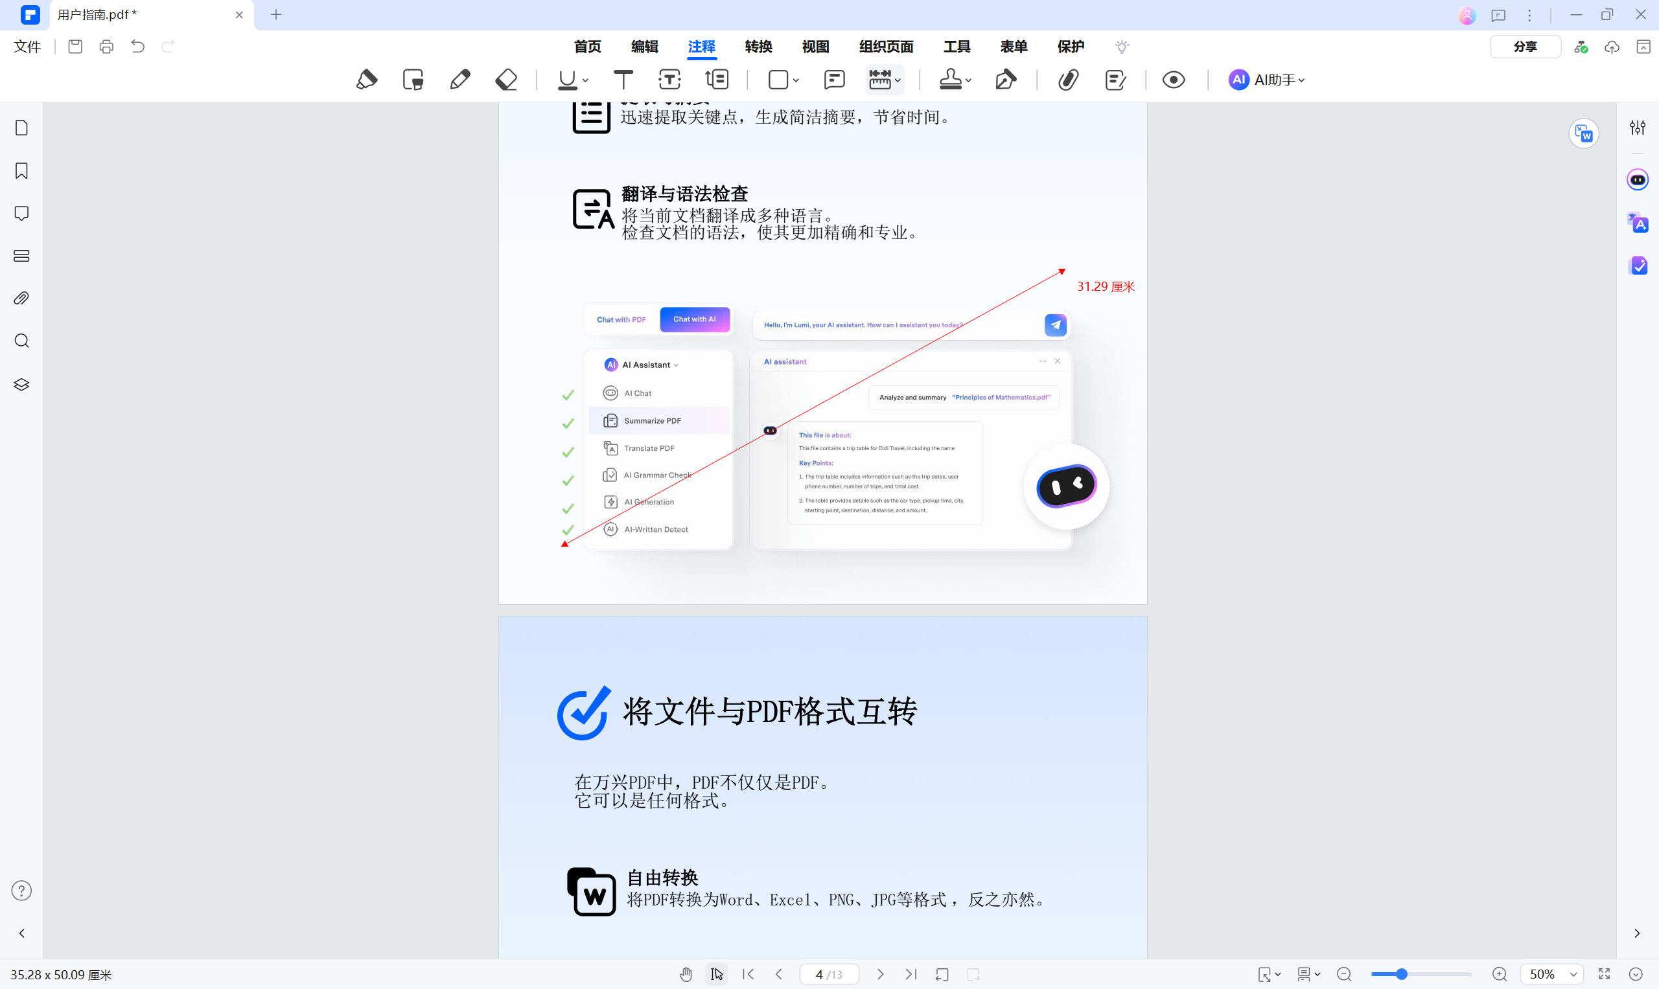Expand the underline style dropdown arrow
The image size is (1659, 989).
coord(585,81)
